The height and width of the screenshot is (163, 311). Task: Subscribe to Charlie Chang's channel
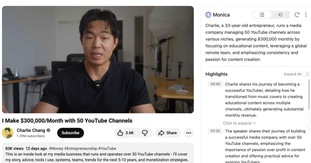coord(70,133)
